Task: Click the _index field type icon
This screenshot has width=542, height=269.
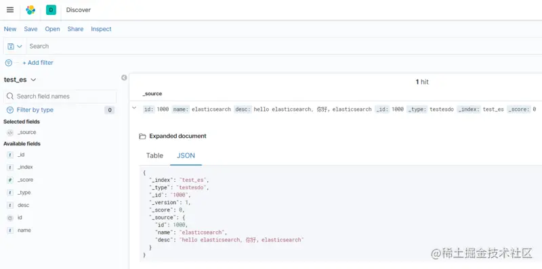Action: (x=10, y=167)
